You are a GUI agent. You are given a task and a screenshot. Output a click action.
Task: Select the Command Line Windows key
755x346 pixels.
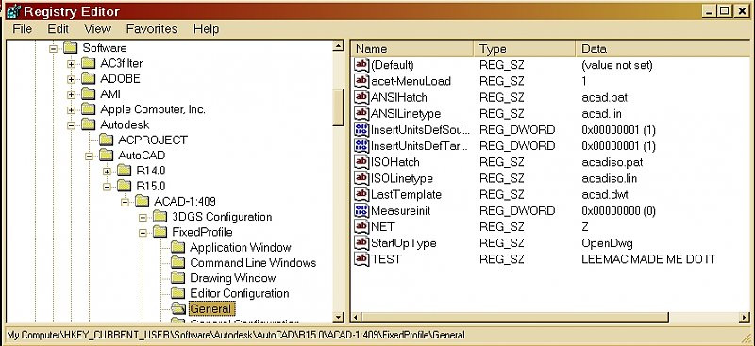(253, 263)
